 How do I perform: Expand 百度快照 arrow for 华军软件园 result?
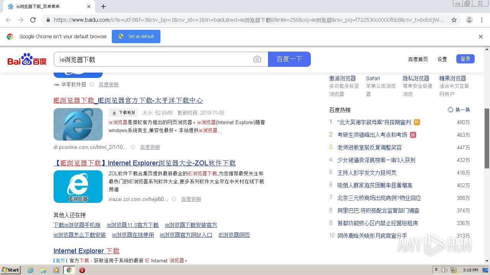click(x=91, y=84)
